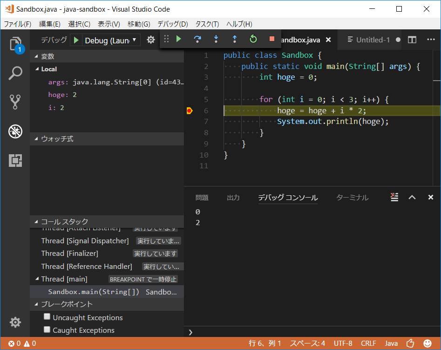The height and width of the screenshot is (350, 441).
Task: Open errors and warnings in status bar
Action: coord(22,343)
